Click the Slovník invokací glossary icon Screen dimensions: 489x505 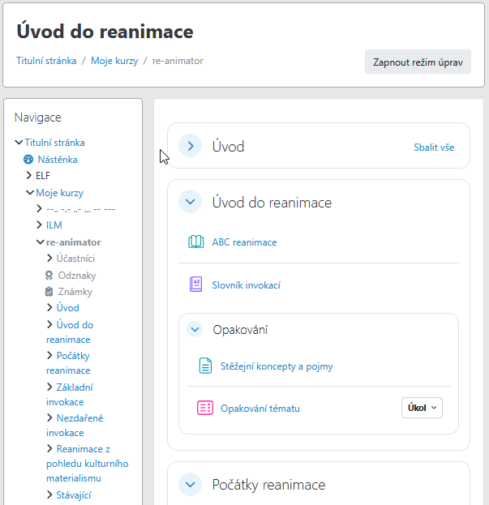pos(195,285)
